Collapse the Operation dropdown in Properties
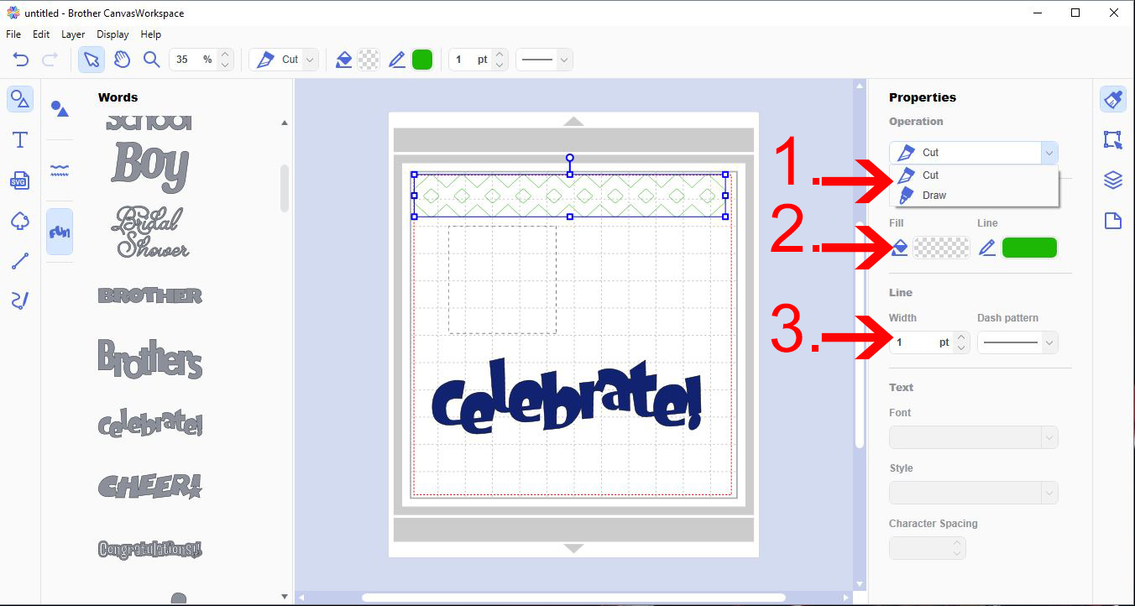This screenshot has width=1135, height=606. (x=1049, y=153)
